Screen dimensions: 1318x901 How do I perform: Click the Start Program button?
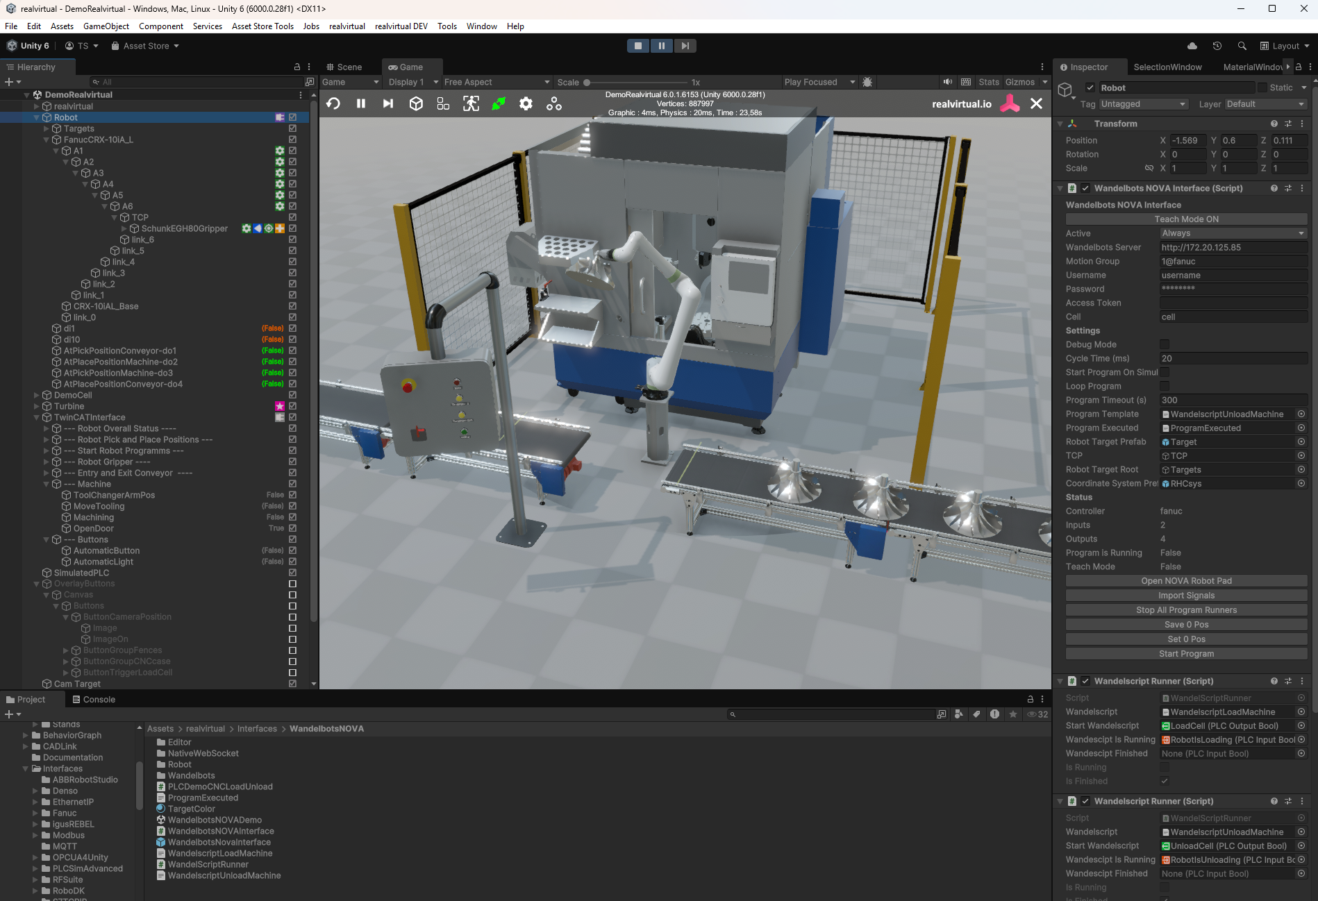(x=1186, y=654)
